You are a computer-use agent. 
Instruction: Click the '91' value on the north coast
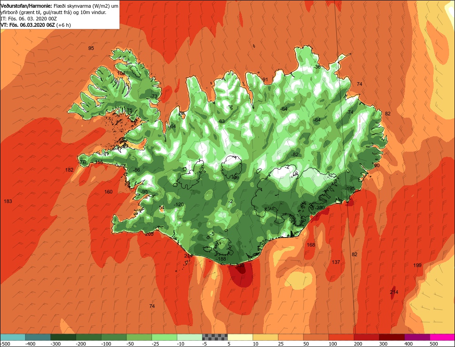[265, 79]
